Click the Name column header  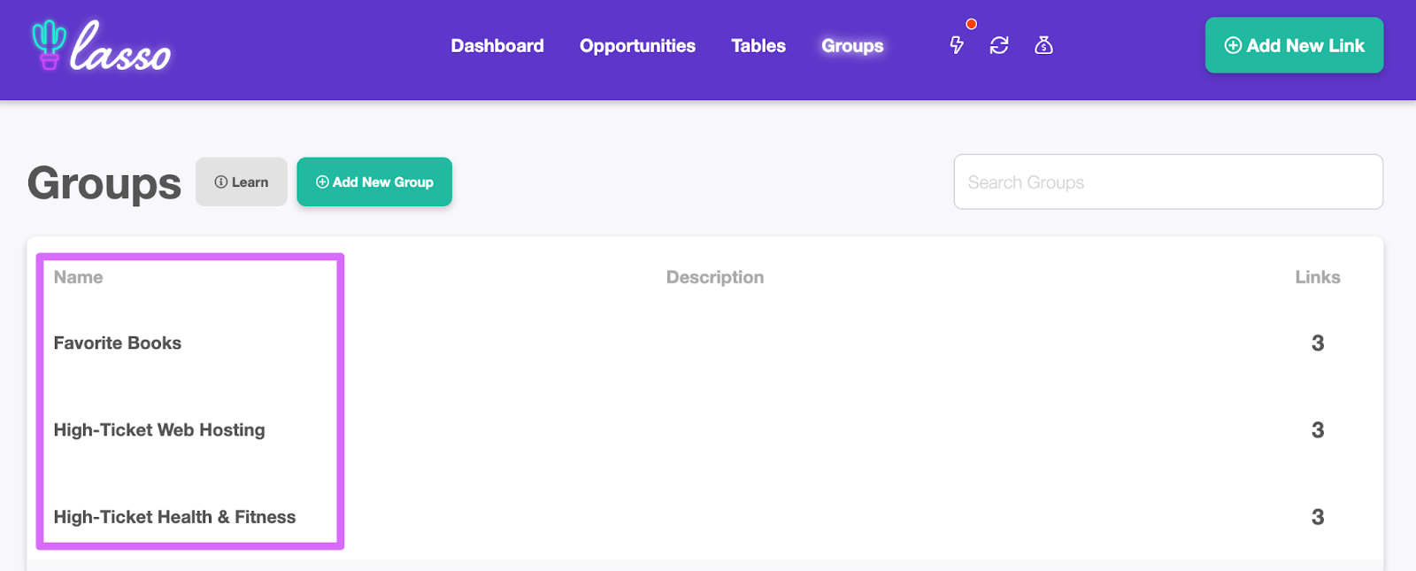coord(78,277)
